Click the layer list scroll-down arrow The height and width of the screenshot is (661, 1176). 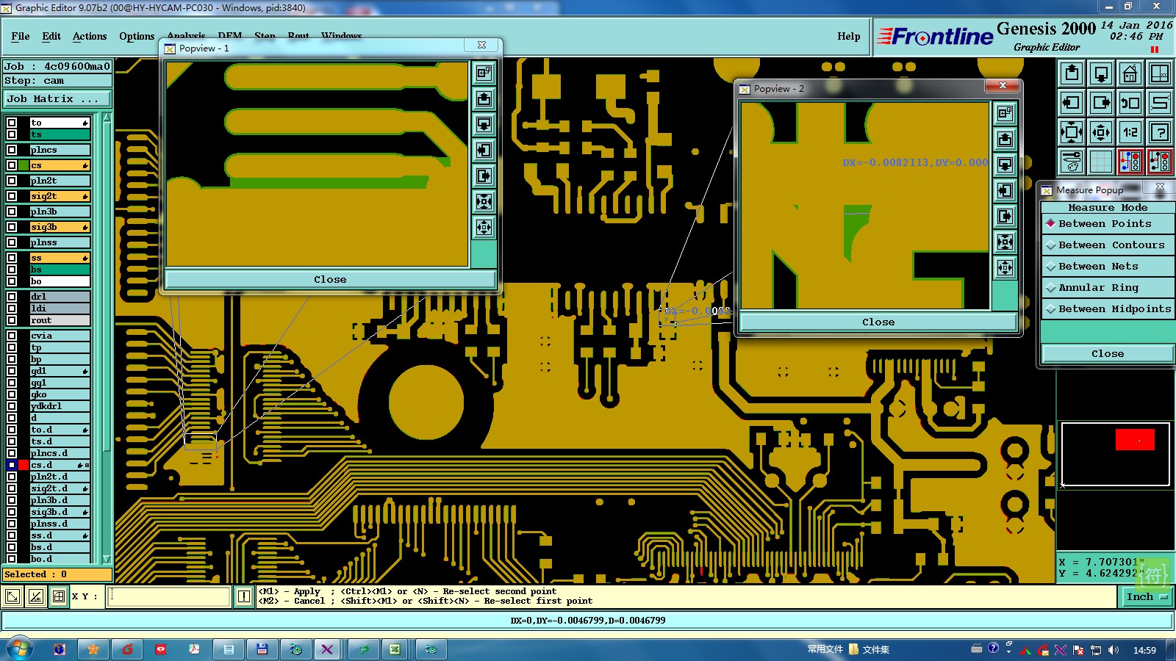click(x=107, y=559)
